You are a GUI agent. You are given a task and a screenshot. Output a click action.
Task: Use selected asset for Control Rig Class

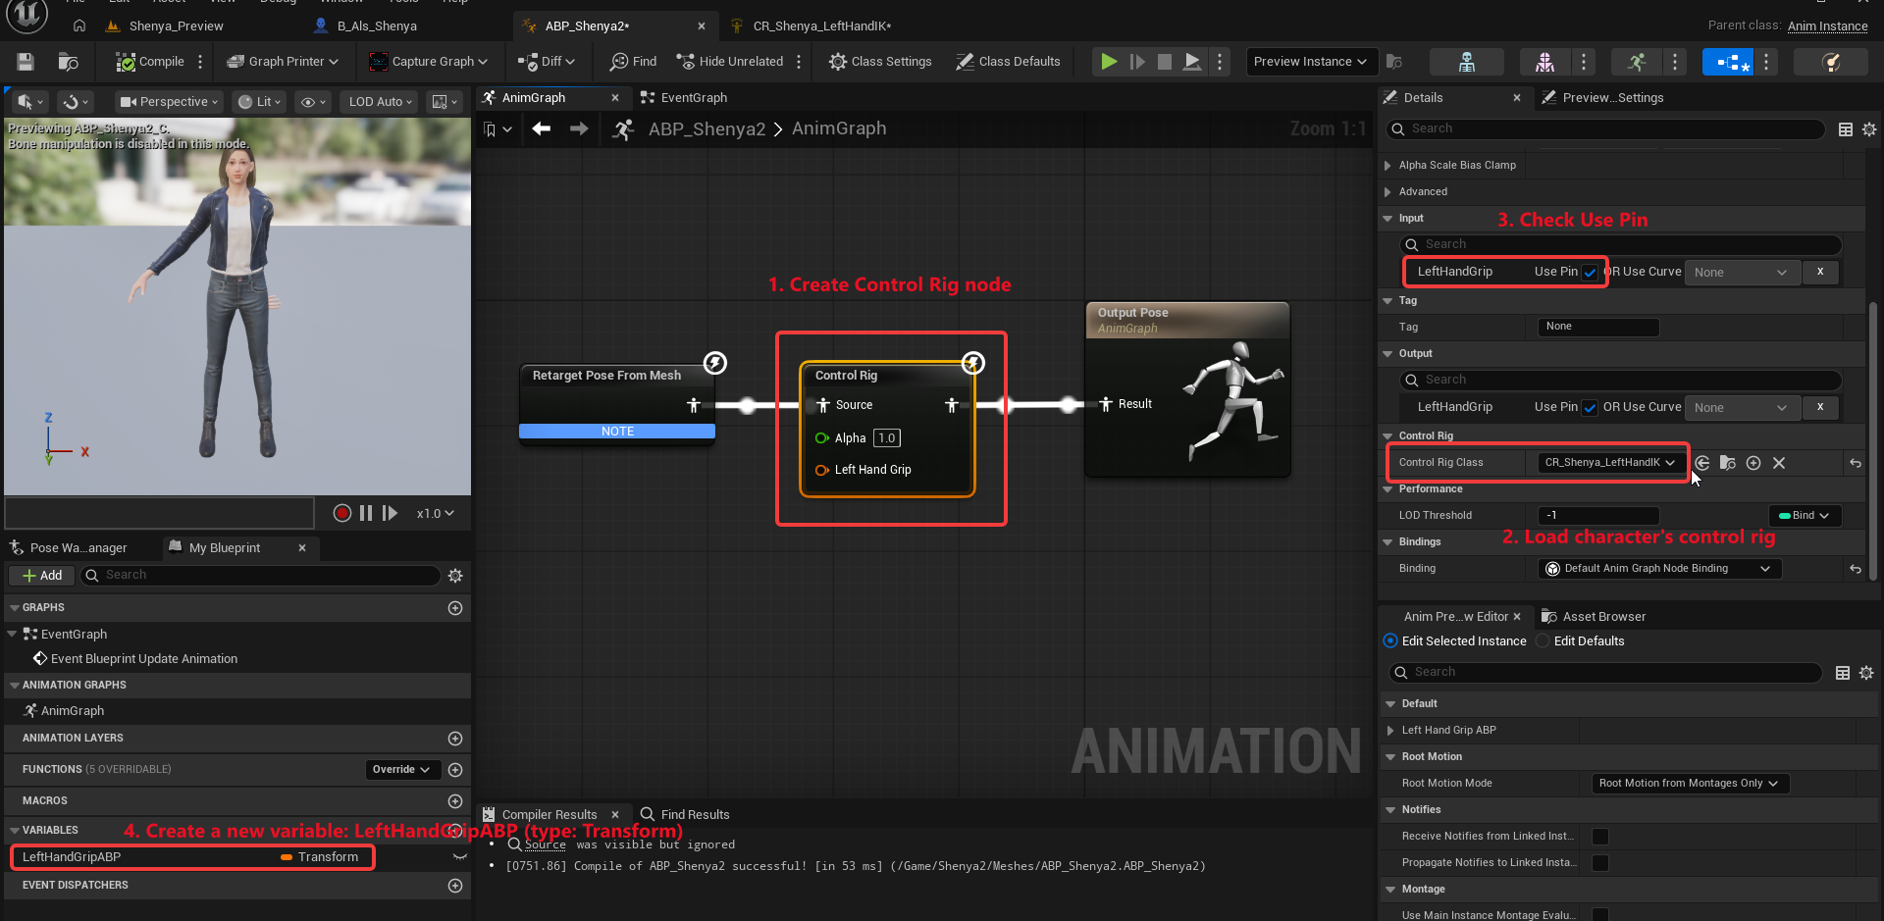[1702, 463]
